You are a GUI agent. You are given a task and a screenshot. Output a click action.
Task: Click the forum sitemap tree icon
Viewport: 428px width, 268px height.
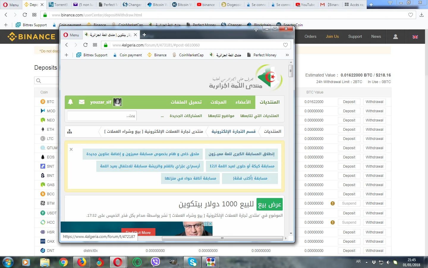click(x=70, y=131)
